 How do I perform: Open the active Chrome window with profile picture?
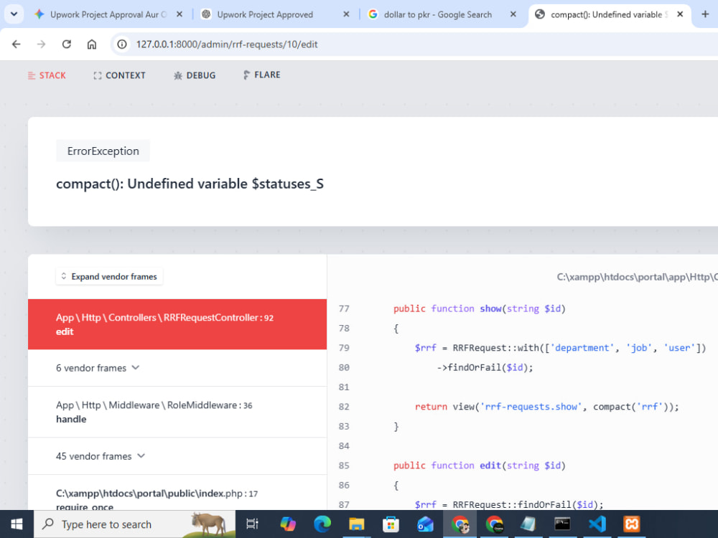tap(460, 524)
